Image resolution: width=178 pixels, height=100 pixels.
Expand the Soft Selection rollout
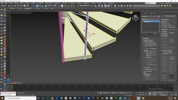pos(165,20)
